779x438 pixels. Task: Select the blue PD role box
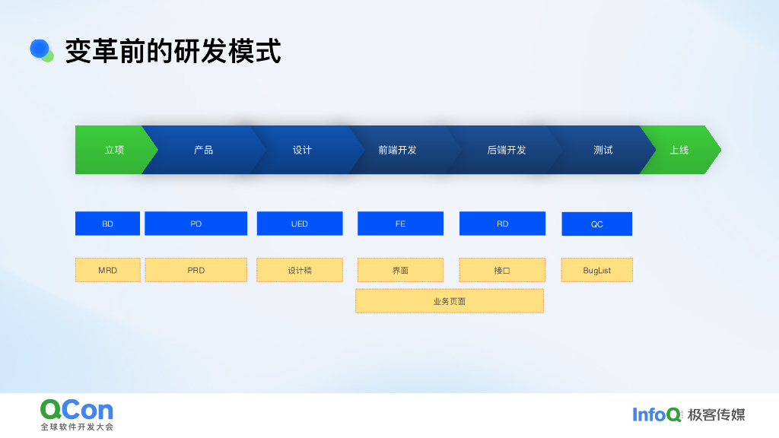coord(196,224)
